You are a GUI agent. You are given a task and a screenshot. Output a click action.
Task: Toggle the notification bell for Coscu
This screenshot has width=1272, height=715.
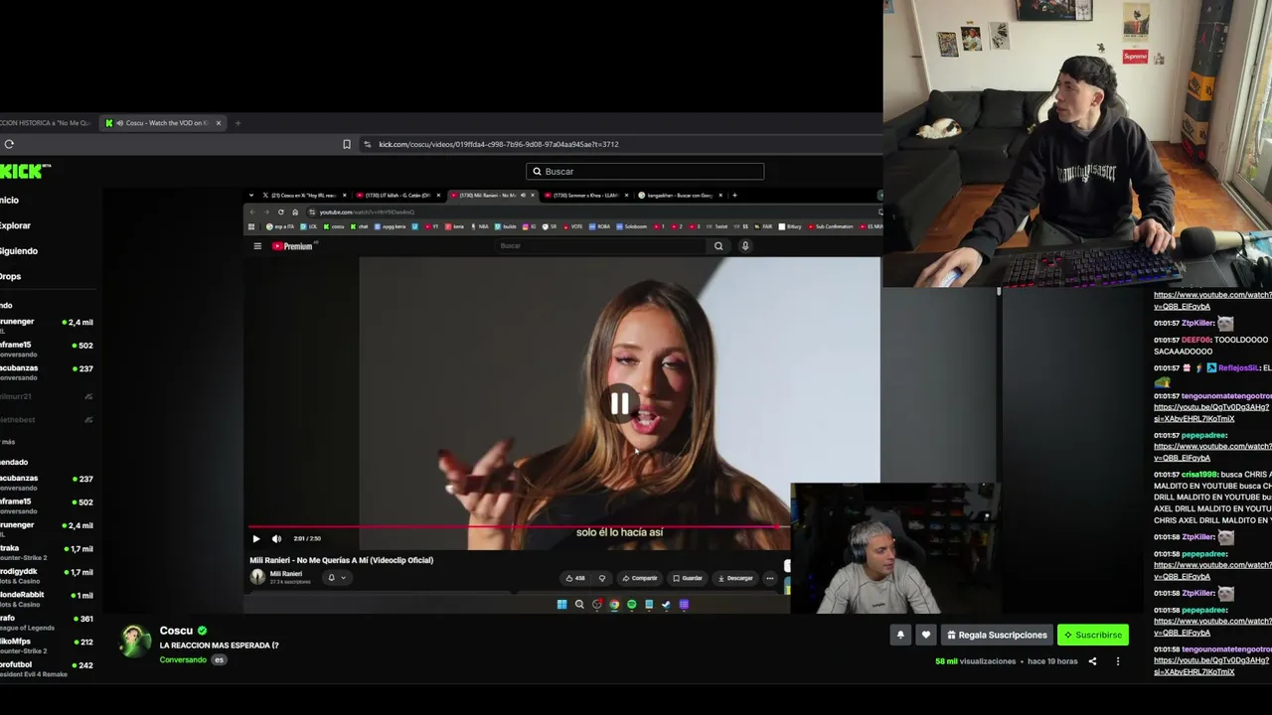tap(900, 635)
